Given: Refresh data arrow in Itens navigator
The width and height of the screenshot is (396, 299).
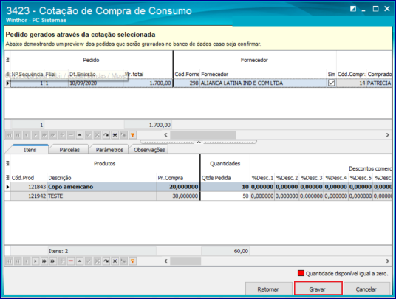Looking at the screenshot, I should click(x=106, y=261).
